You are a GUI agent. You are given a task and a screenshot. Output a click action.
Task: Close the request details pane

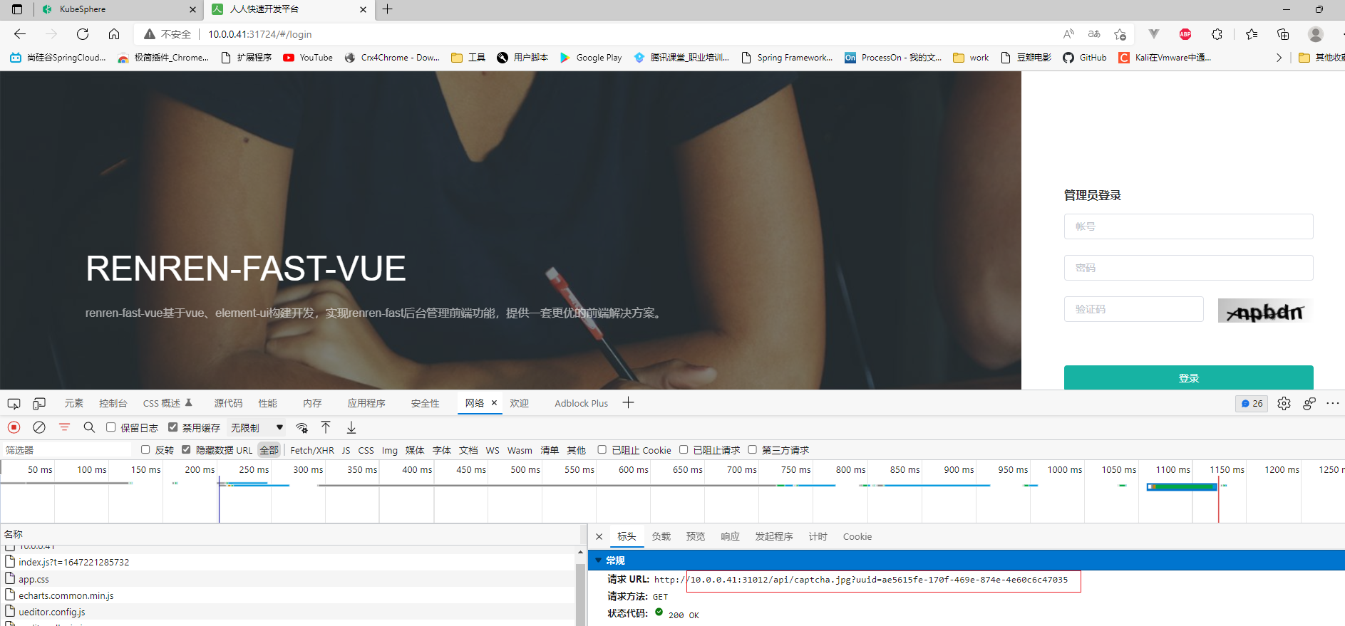pyautogui.click(x=599, y=536)
